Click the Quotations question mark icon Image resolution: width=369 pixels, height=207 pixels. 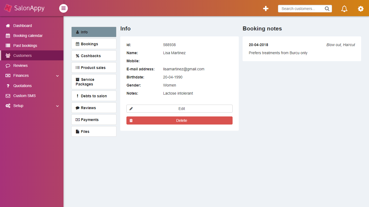8,86
